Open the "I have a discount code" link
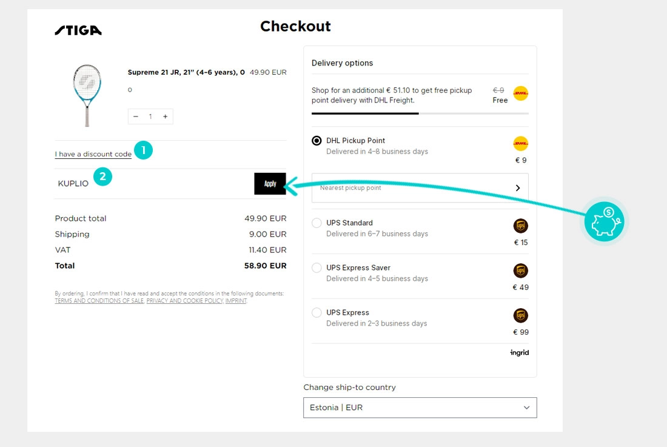Image resolution: width=667 pixels, height=447 pixels. 93,154
